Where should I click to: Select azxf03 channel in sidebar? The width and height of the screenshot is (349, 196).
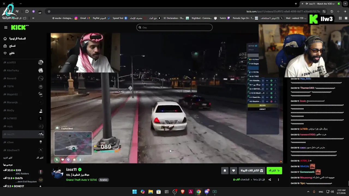point(23,63)
